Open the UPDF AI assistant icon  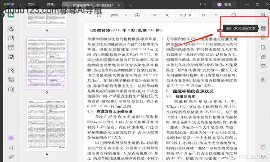pos(263,147)
